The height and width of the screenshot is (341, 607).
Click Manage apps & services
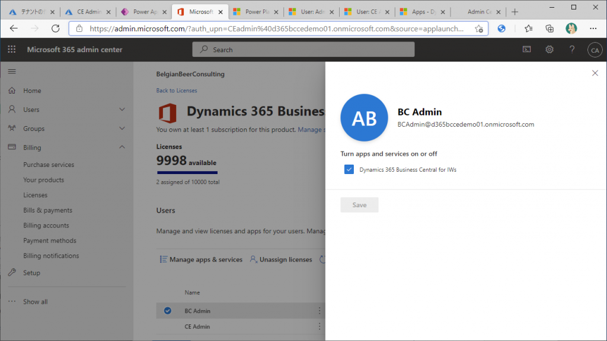[202, 259]
